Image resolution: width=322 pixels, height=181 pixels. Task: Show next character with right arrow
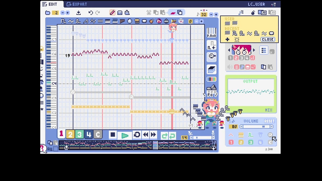[x=254, y=50]
